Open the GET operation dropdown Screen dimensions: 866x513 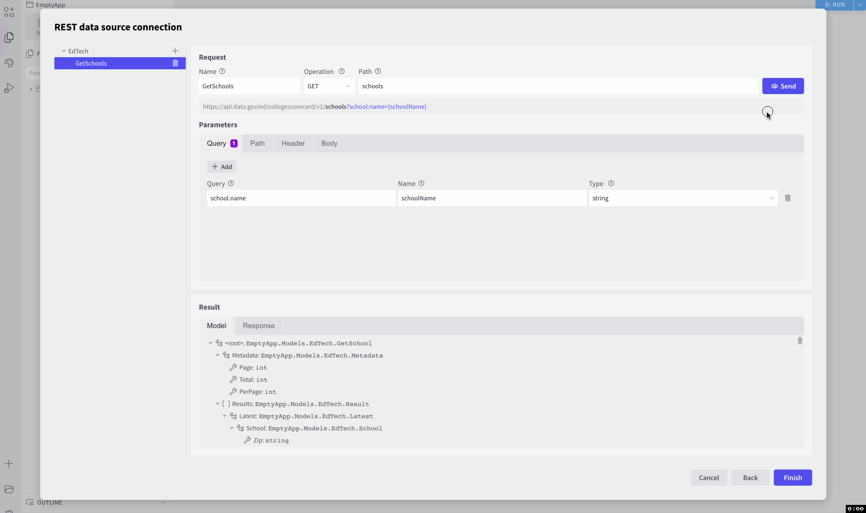(329, 86)
